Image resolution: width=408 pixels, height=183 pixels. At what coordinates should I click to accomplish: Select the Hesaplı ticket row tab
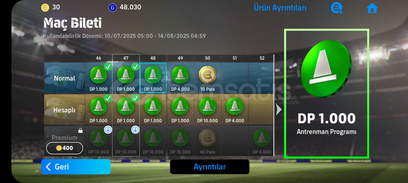click(x=65, y=110)
